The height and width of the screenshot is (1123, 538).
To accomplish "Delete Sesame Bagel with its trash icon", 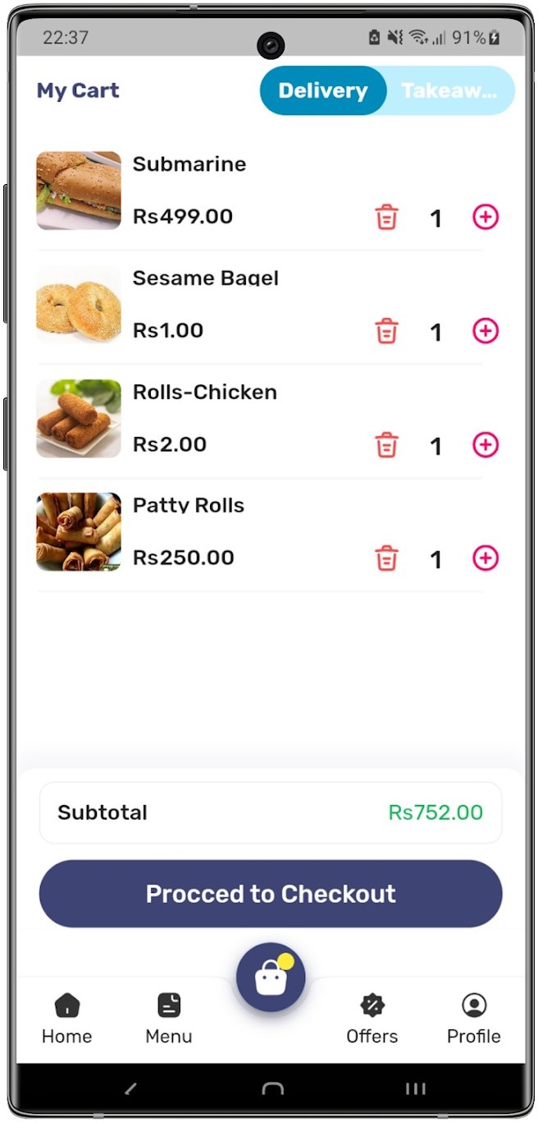I will point(386,331).
